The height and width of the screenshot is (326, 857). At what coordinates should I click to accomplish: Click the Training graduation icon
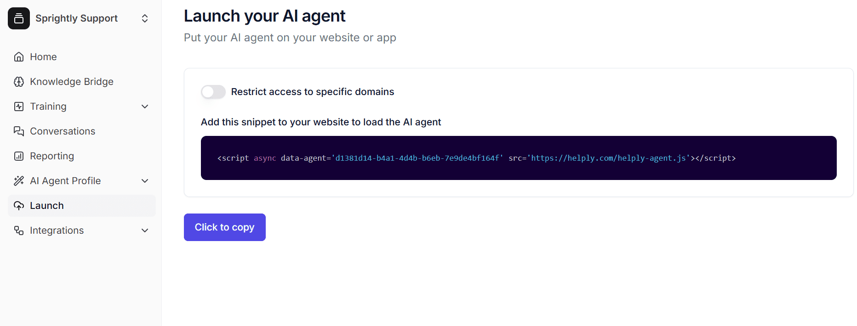(18, 106)
